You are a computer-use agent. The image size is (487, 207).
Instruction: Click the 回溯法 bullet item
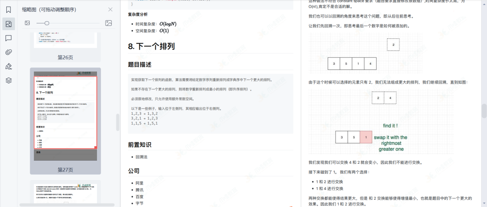point(141,157)
